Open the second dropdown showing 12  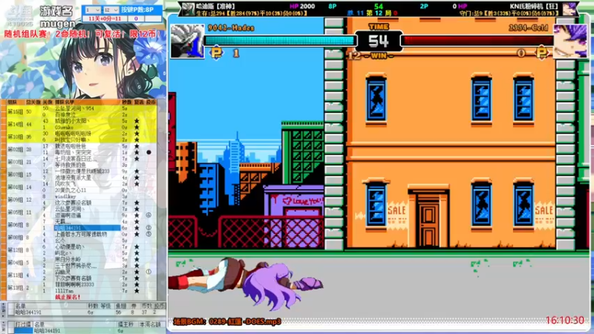click(x=111, y=10)
